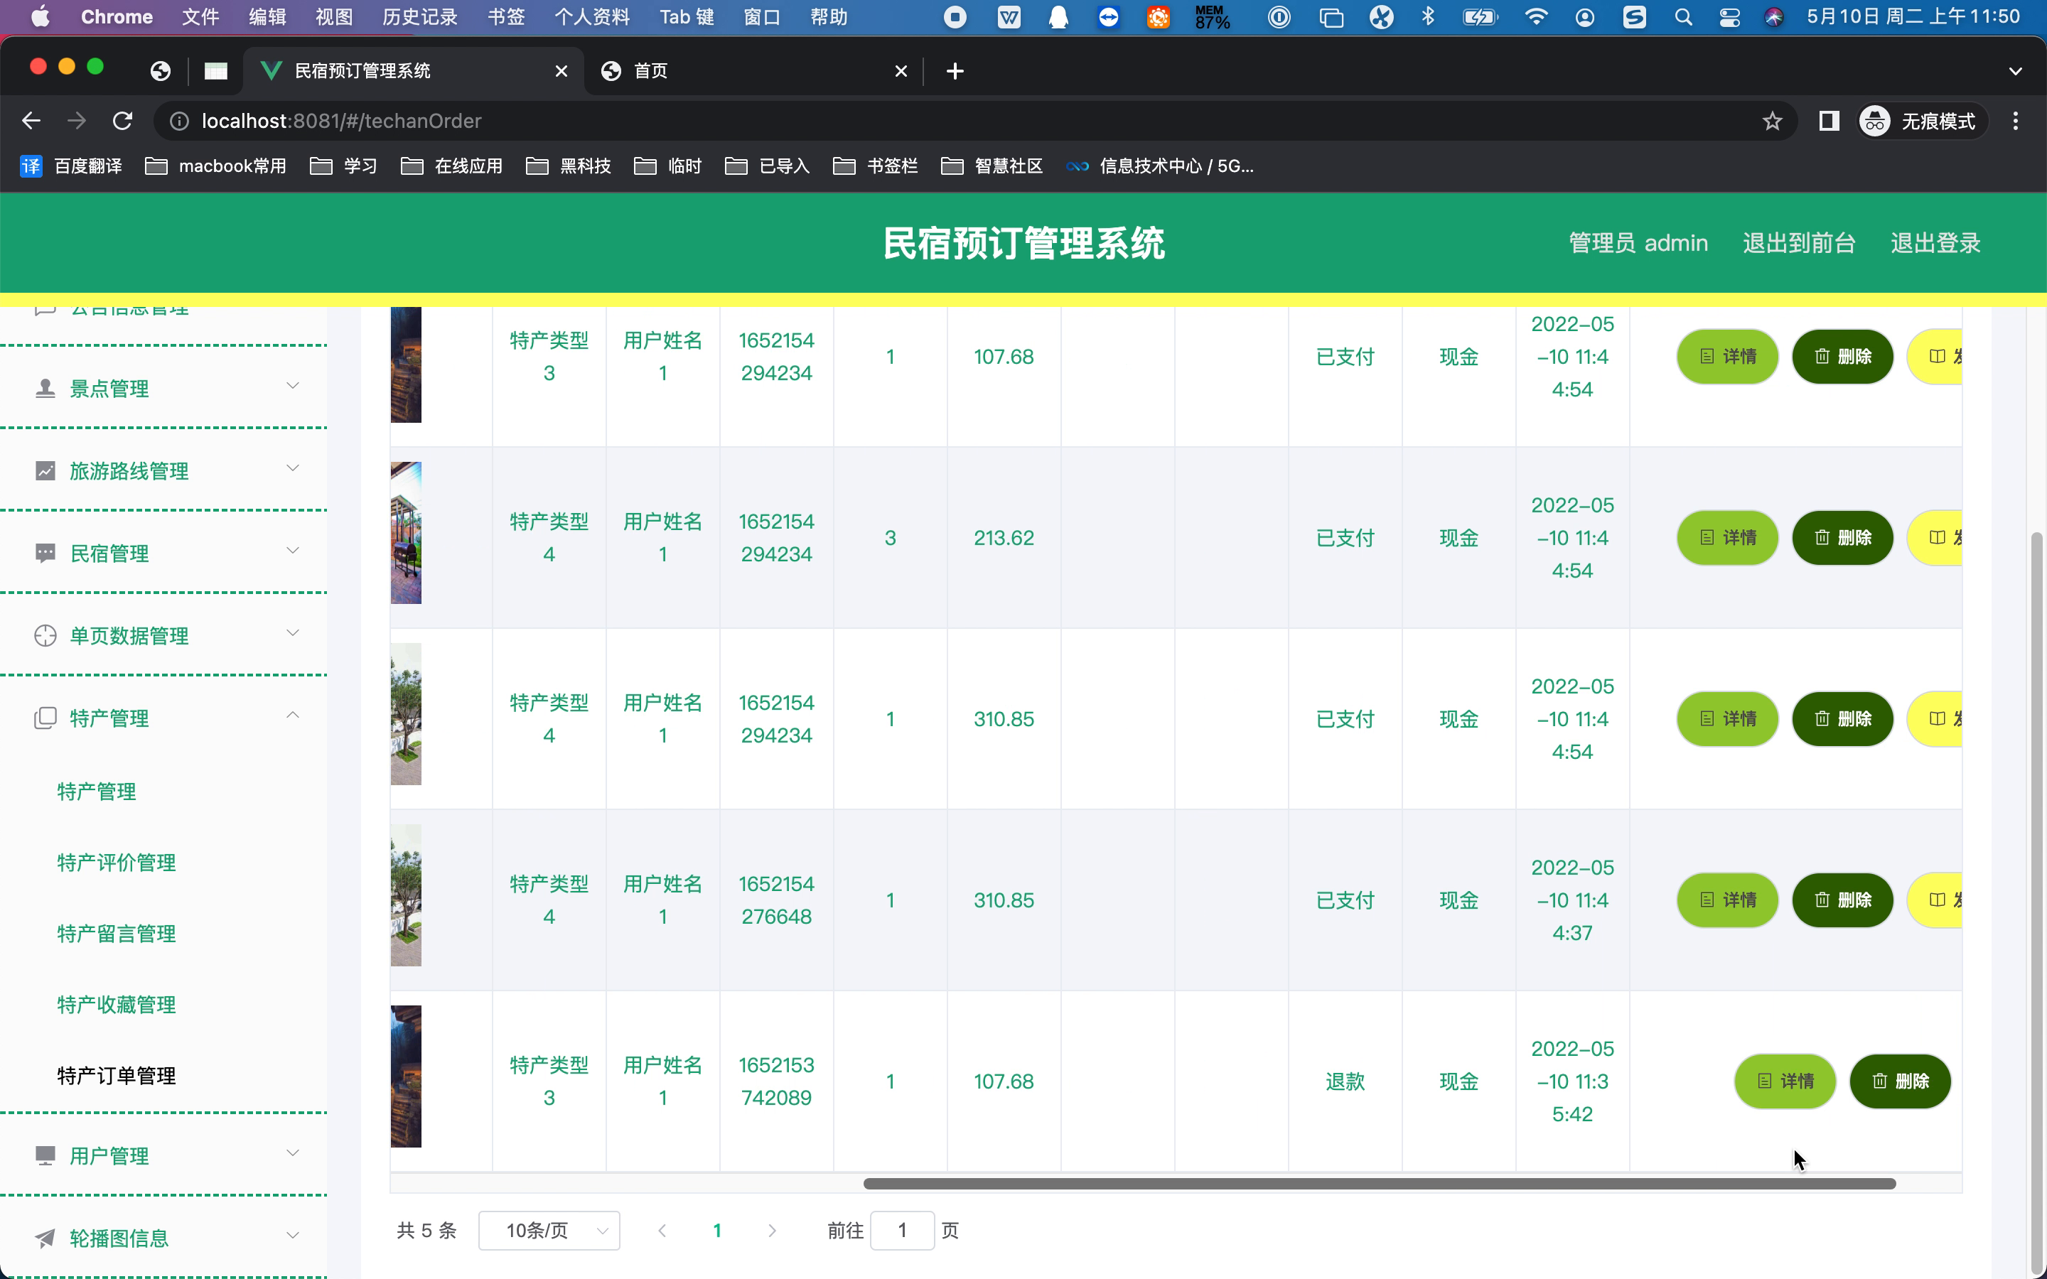Open the tab search chevron in Chrome
The width and height of the screenshot is (2047, 1279).
pos(2016,71)
